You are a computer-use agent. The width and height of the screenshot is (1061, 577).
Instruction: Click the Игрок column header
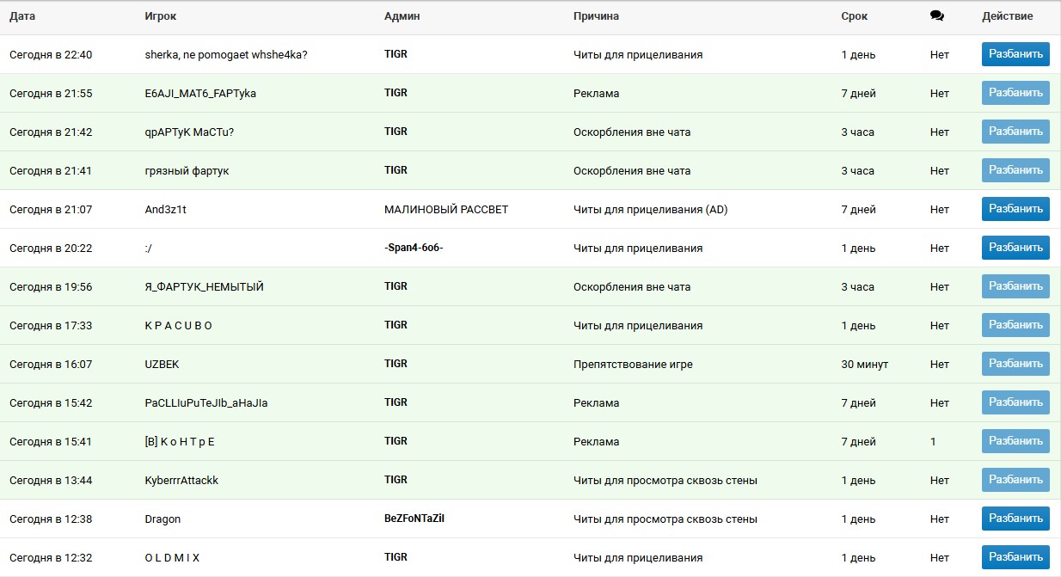coord(161,16)
